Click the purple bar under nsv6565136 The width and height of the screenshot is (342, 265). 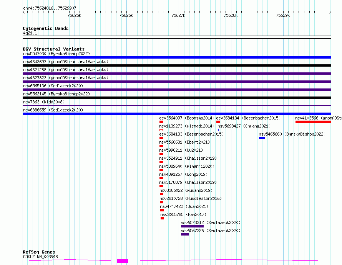(177, 90)
